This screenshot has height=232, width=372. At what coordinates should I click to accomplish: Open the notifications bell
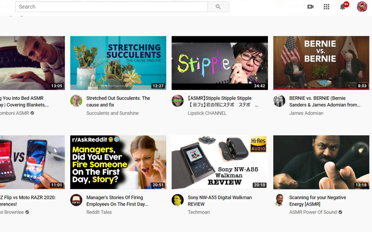343,7
